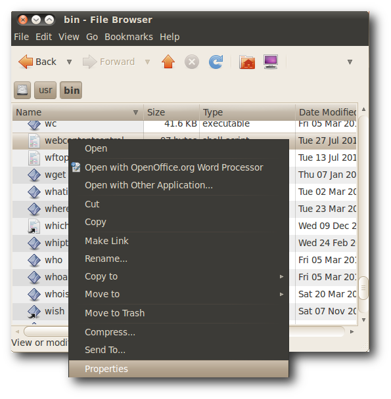Click the horizontal scrollbar right arrow

tap(352, 331)
